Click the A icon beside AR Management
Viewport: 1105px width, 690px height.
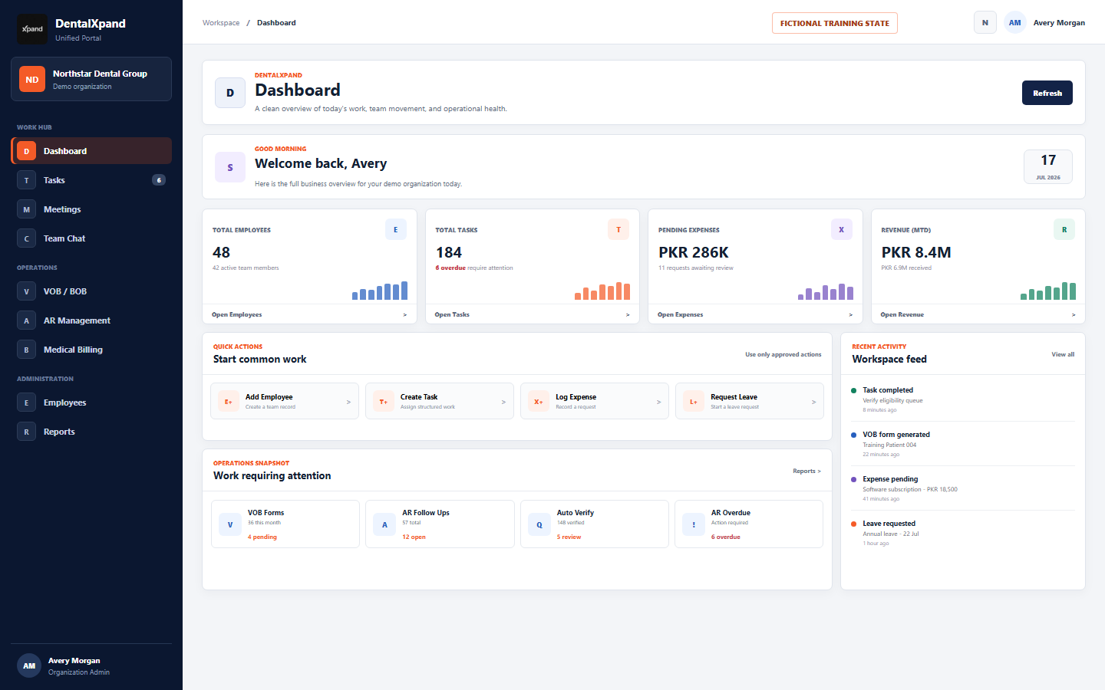26,320
